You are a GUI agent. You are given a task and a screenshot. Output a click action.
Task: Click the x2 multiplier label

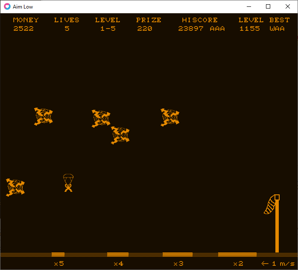click(238, 264)
